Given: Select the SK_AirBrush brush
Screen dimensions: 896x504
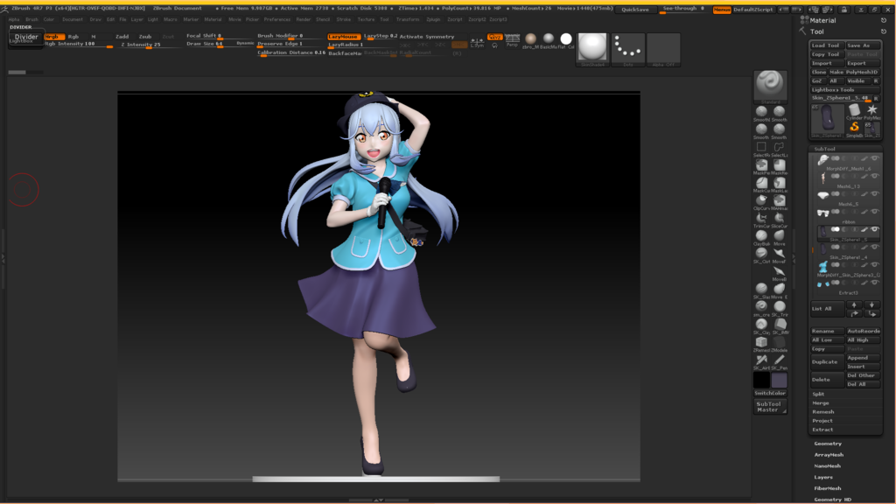Looking at the screenshot, I should pos(761,360).
